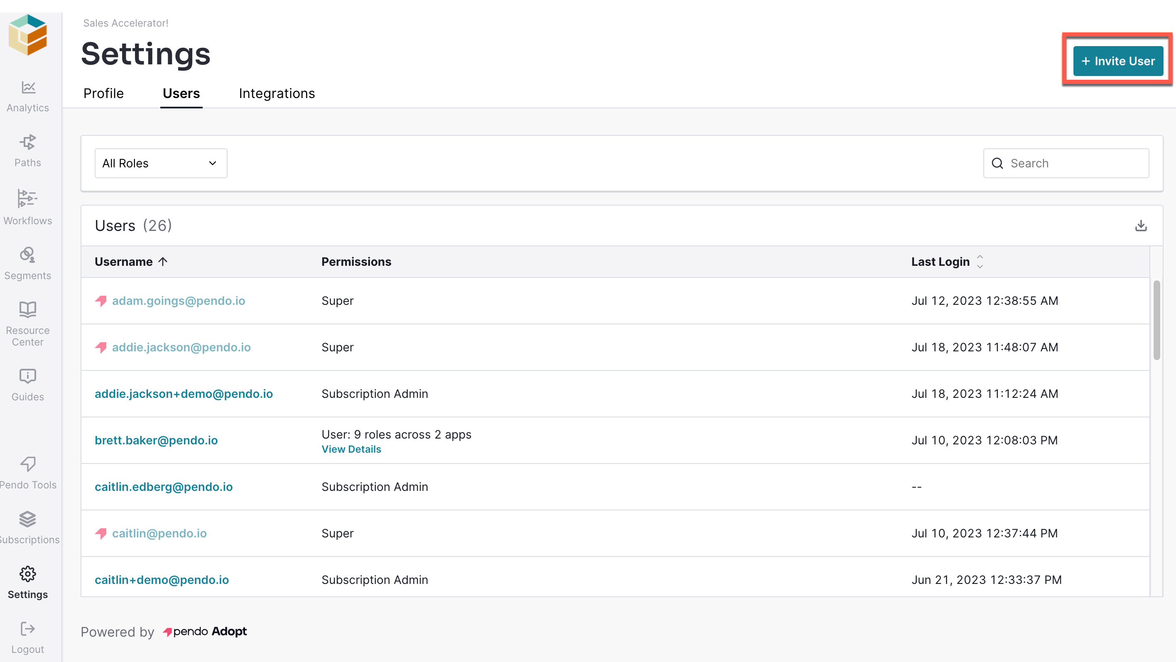Open user caitlin.edberg@pendo.io
Screen dimensions: 1176x662
pos(164,487)
